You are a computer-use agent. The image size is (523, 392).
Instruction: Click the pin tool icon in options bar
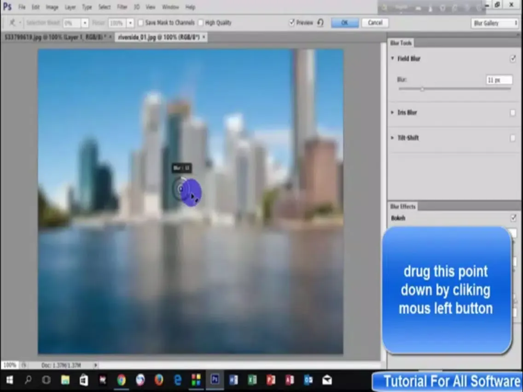[12, 23]
